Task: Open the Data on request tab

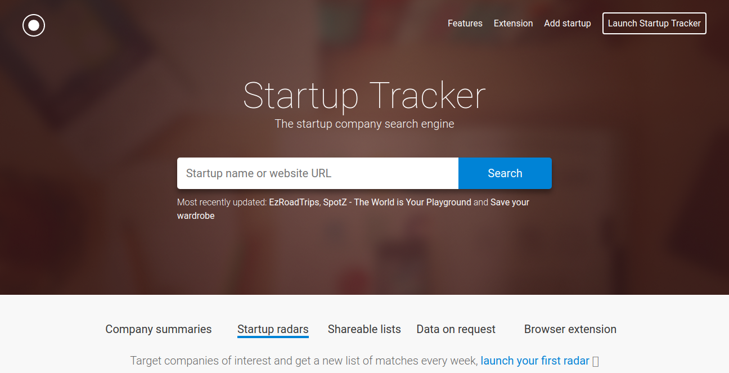Action: 456,329
